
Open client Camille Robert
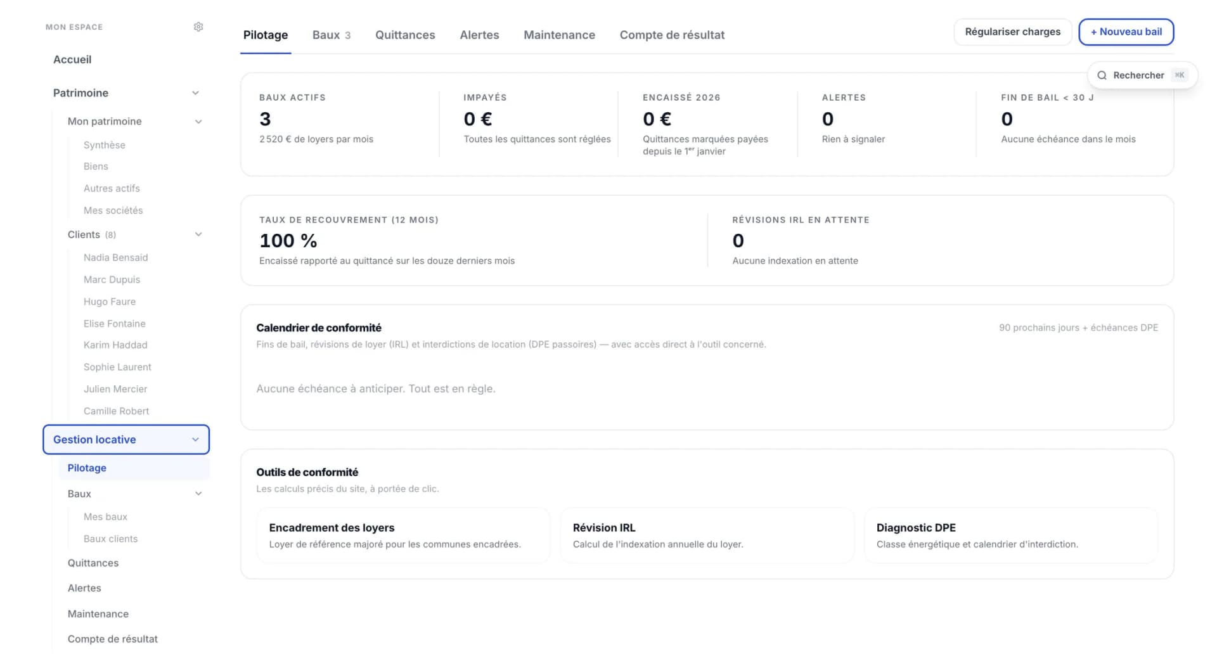117,411
